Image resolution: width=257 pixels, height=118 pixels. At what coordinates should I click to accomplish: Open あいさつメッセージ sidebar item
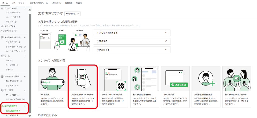[x=14, y=81]
